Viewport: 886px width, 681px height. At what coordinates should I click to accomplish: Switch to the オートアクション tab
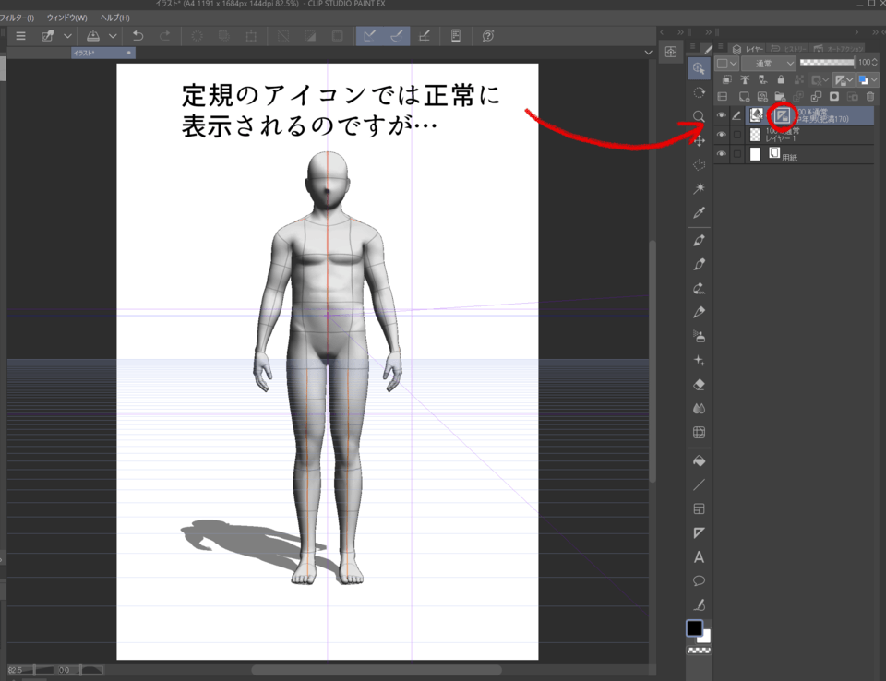[x=839, y=49]
